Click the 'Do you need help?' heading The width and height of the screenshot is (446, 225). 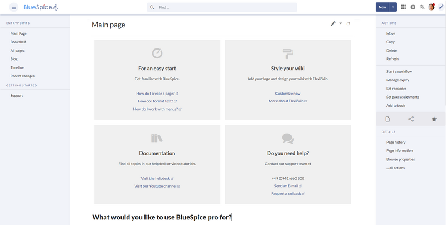tap(288, 153)
